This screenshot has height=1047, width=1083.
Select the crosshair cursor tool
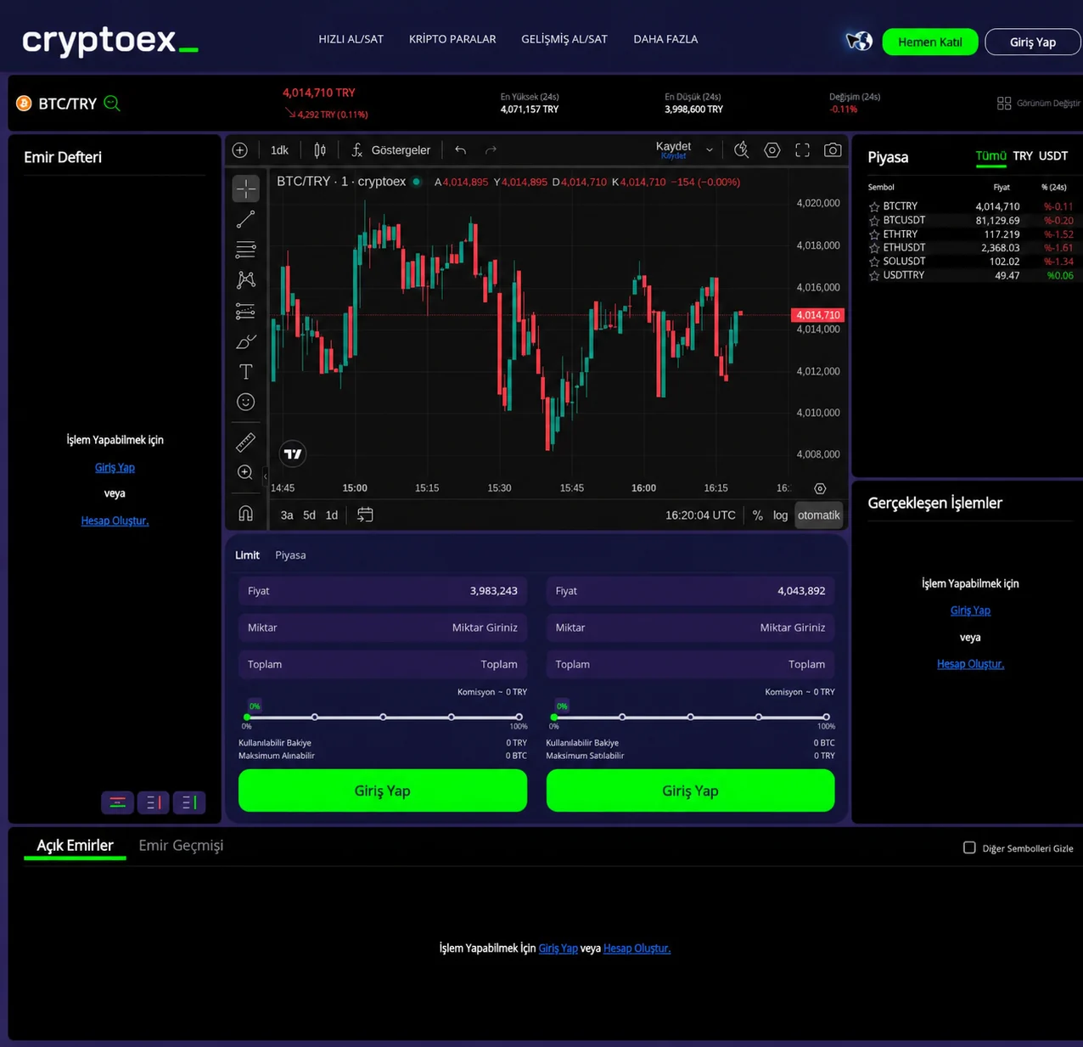pos(245,189)
